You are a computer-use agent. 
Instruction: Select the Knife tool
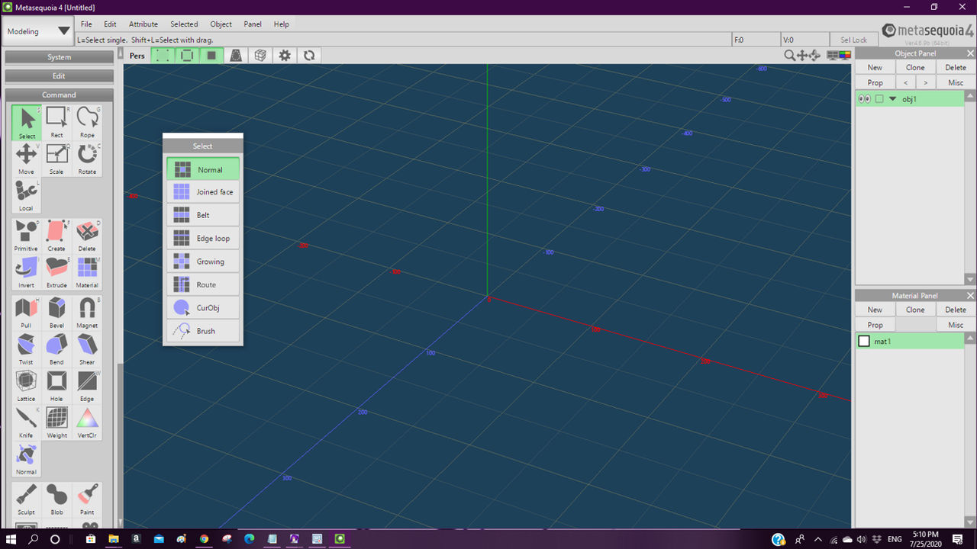26,418
